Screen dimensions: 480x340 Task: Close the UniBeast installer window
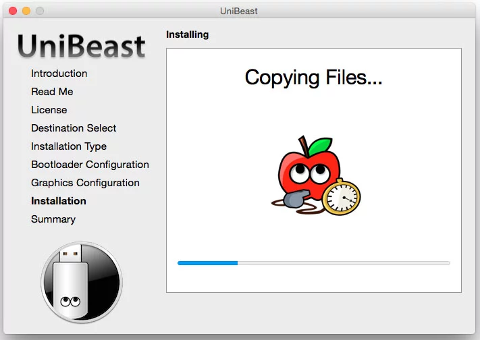[x=13, y=11]
